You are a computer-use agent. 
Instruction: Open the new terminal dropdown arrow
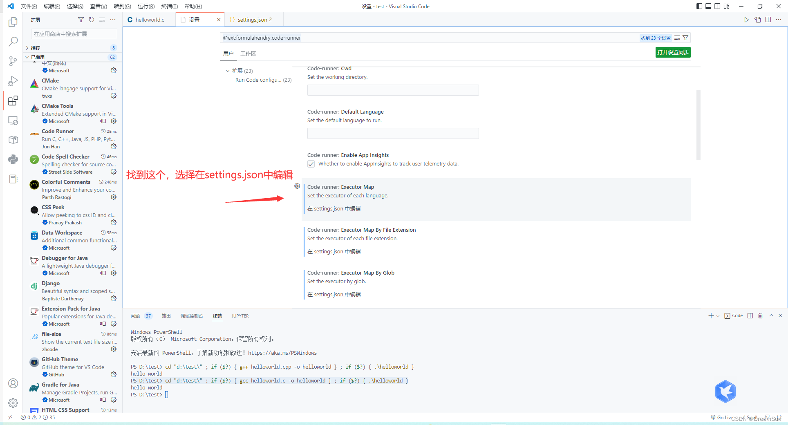coord(718,316)
